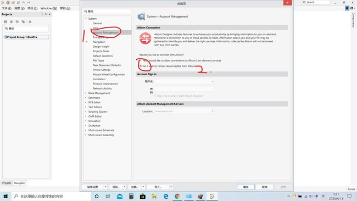Image resolution: width=357 pixels, height=201 pixels.
Task: Click the fourth icon in the Projects panel toolbar
Action: [x=23, y=22]
